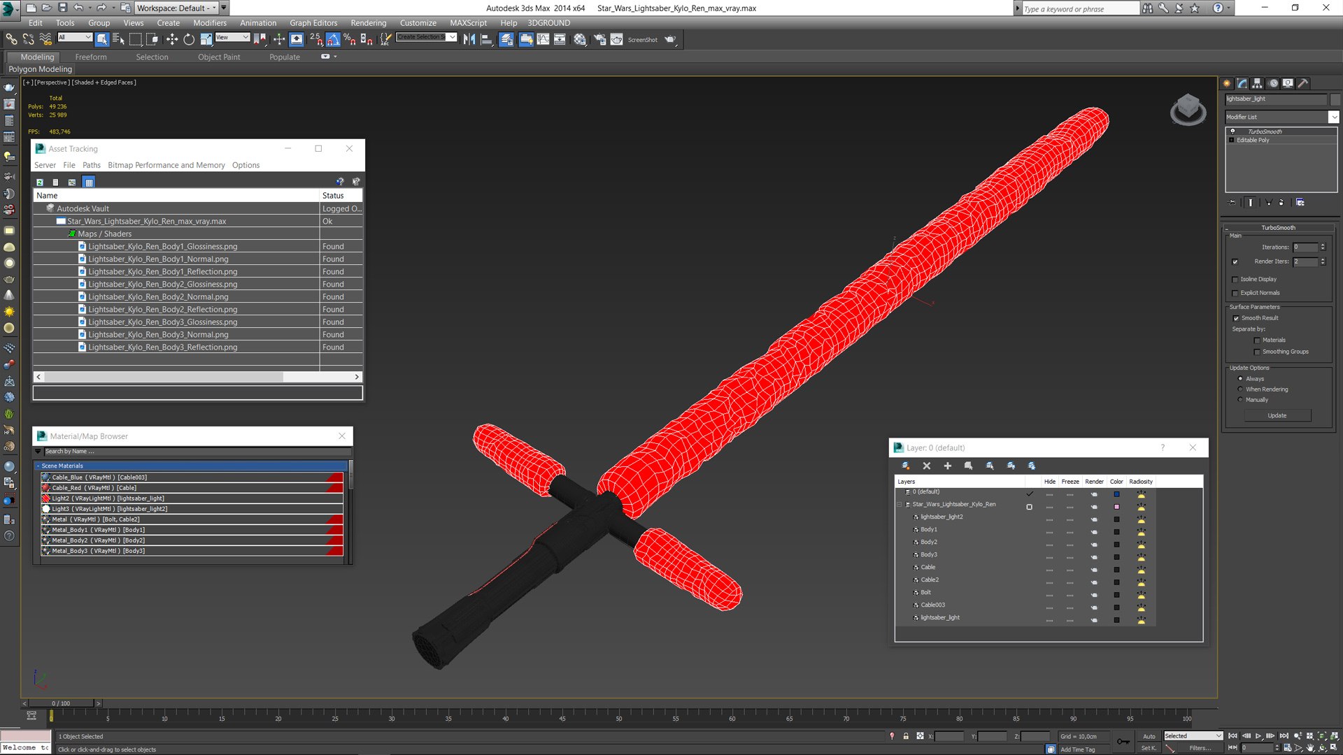Click the time slider 0 / 100 handle
Viewport: 1343px width, 755px height.
pos(61,703)
